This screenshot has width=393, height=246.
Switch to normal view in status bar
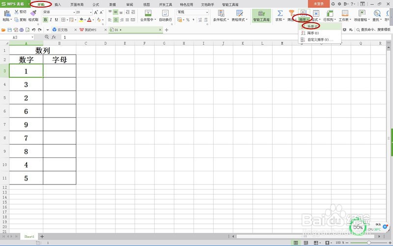296,243
